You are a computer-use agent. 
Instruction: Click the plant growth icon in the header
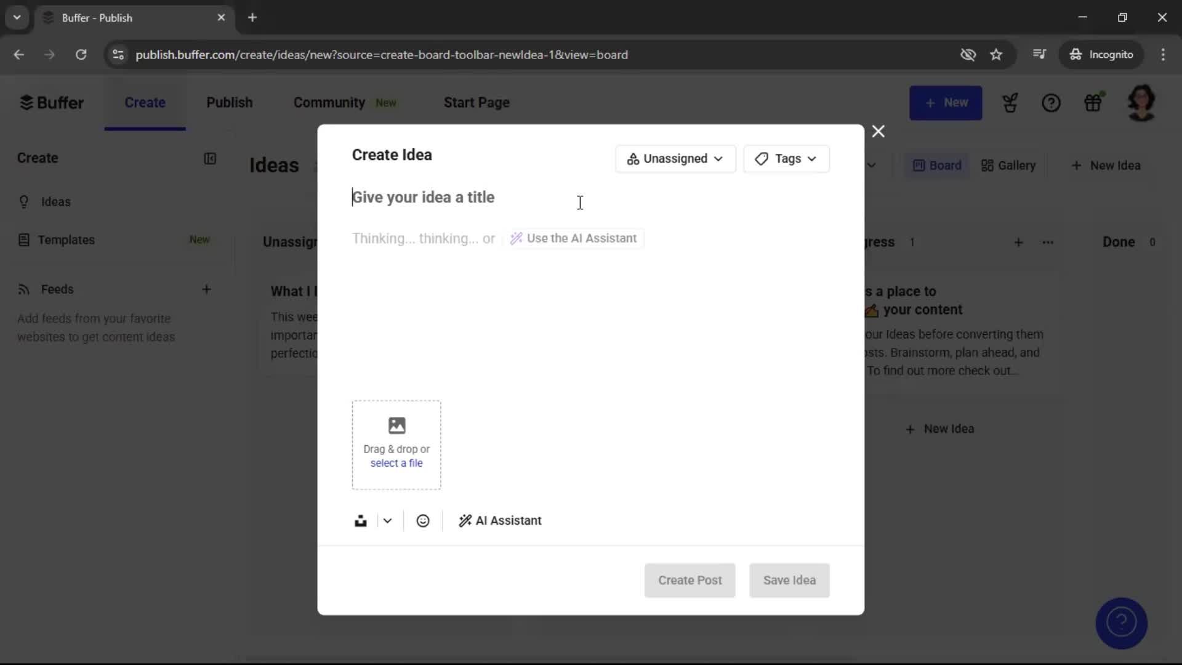[x=1010, y=102]
